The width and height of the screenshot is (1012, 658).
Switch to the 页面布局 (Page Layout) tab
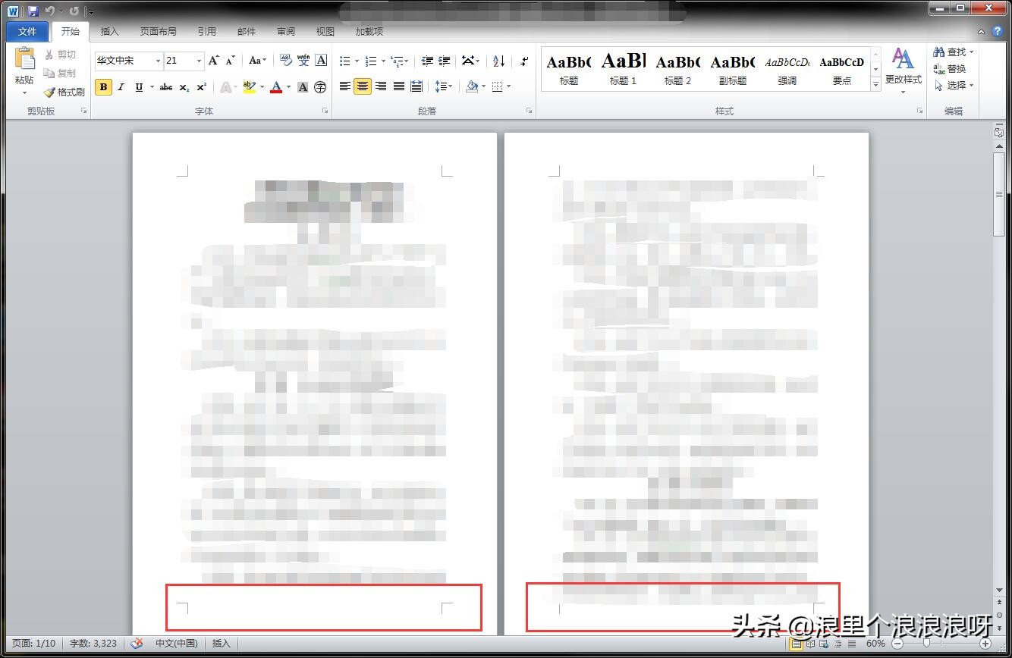tap(158, 32)
